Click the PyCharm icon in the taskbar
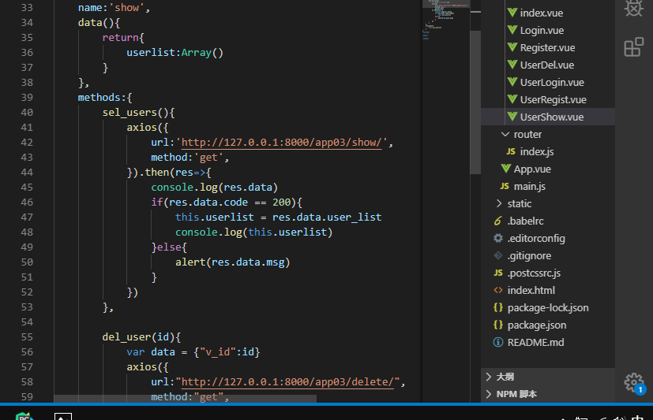This screenshot has height=420, width=653. tap(24, 415)
